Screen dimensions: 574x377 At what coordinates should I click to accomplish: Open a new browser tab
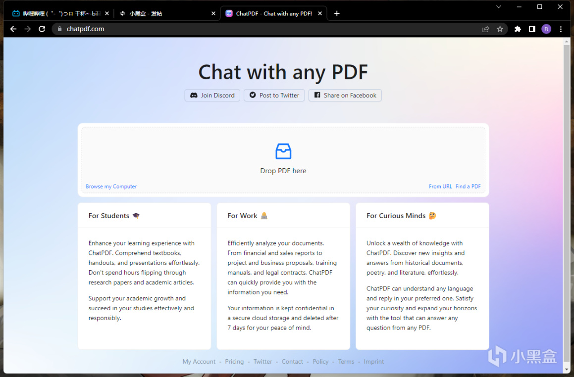click(x=337, y=13)
